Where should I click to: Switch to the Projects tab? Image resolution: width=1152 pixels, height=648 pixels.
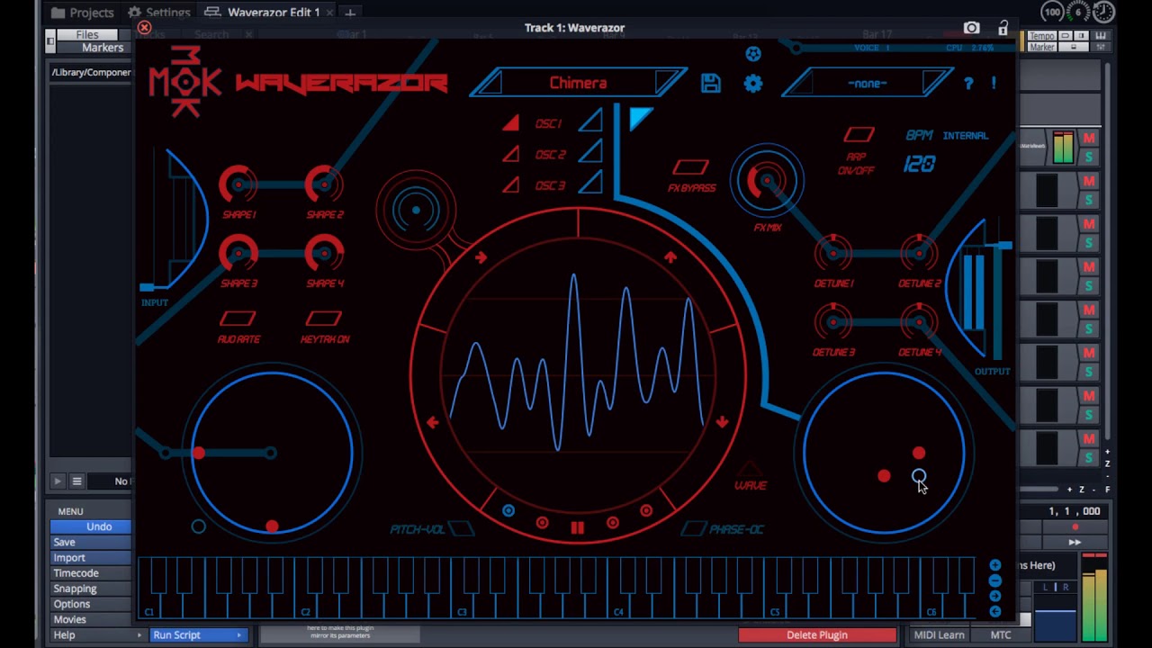point(83,13)
